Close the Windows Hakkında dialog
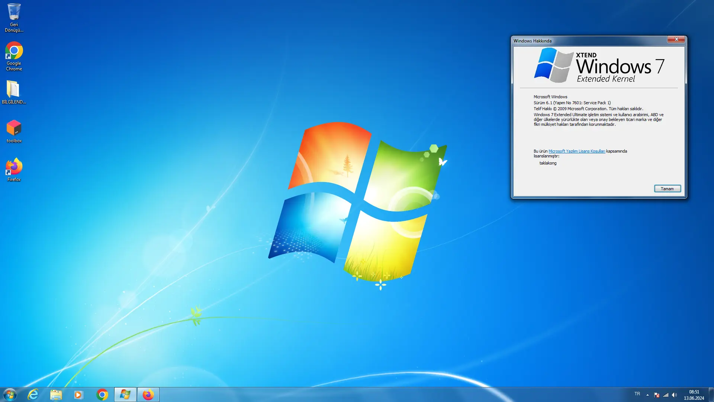The width and height of the screenshot is (714, 402). [x=676, y=39]
